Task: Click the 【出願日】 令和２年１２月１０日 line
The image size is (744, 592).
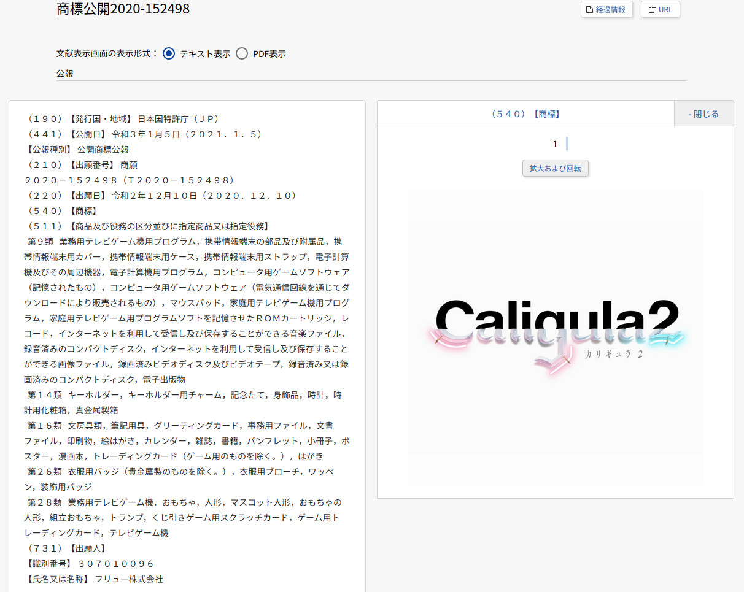Action: [161, 196]
